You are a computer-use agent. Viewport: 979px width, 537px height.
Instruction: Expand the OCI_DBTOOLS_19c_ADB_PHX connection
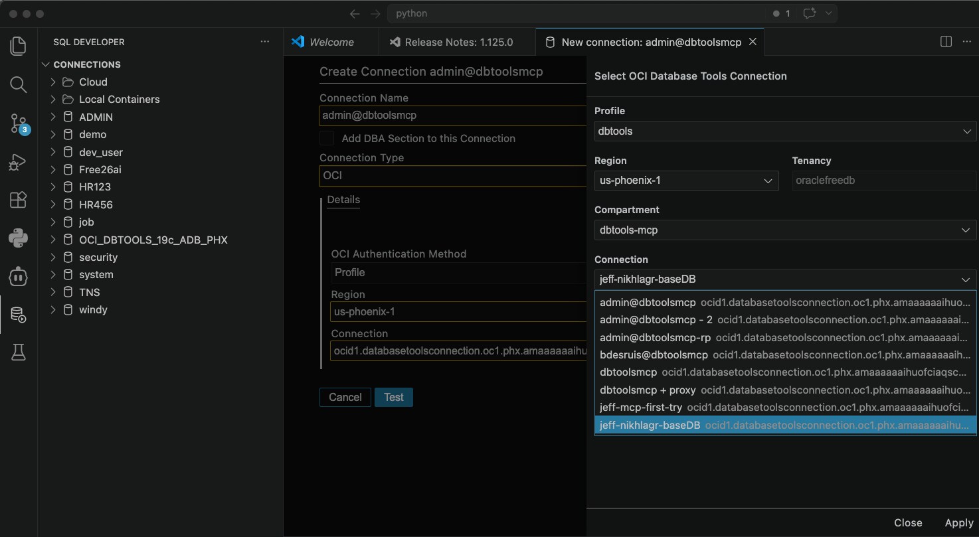(53, 240)
